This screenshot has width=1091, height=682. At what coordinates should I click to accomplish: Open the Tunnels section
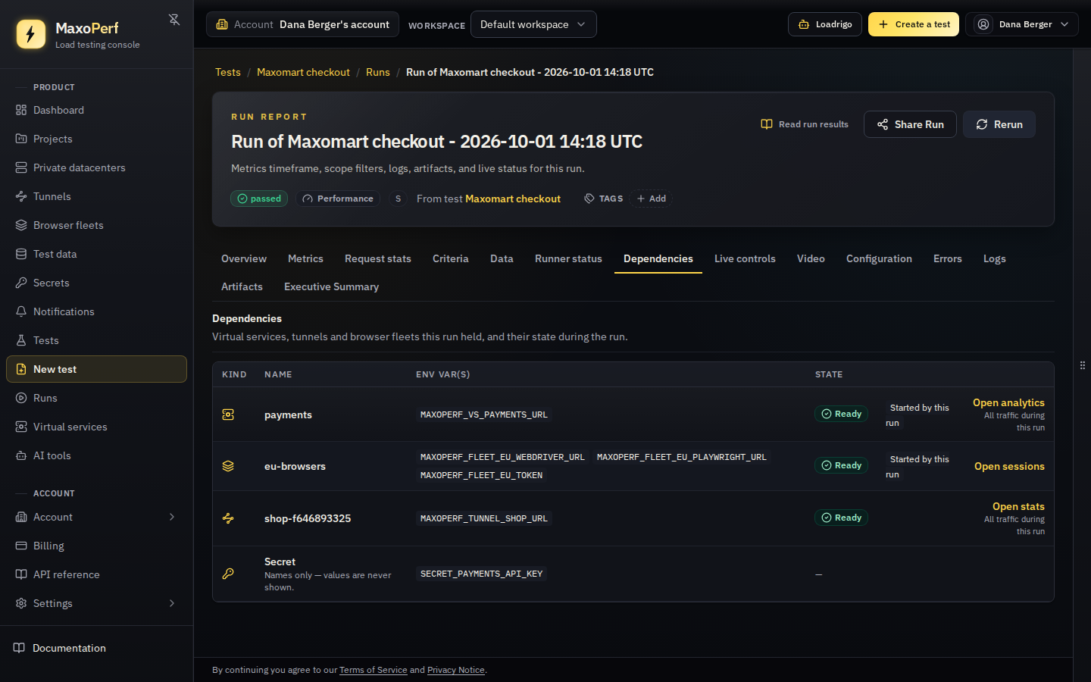(96, 196)
